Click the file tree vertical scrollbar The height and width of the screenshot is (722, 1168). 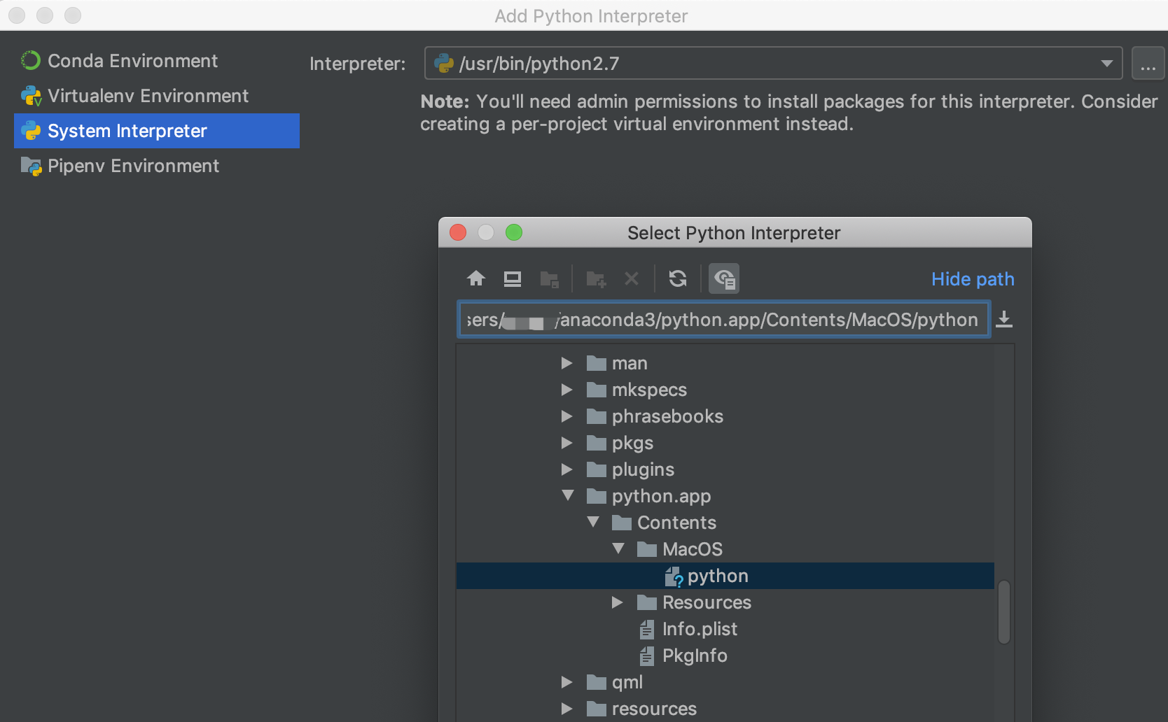(1004, 611)
